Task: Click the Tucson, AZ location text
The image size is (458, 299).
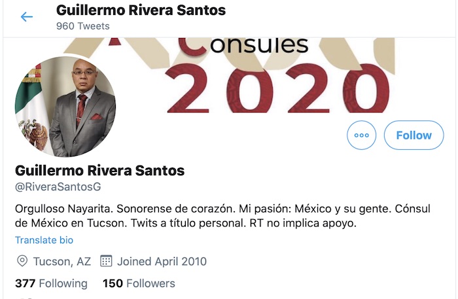Action: pos(62,261)
